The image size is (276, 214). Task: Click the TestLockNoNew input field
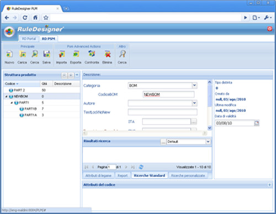(162, 112)
